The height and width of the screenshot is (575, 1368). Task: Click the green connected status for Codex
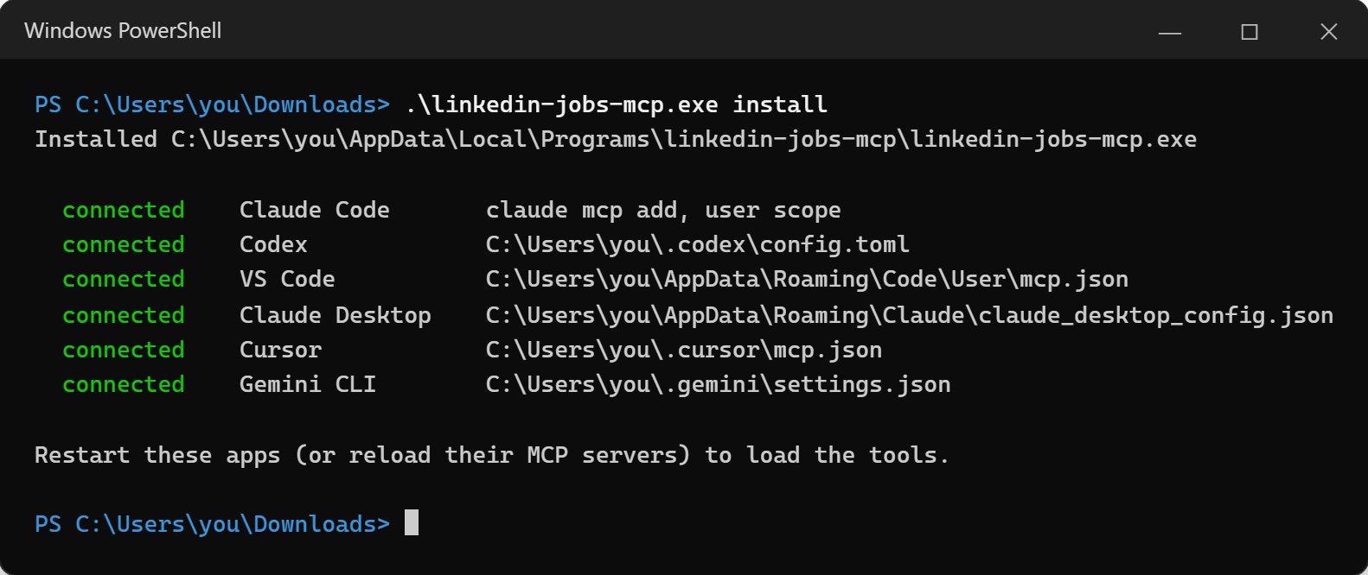(124, 245)
